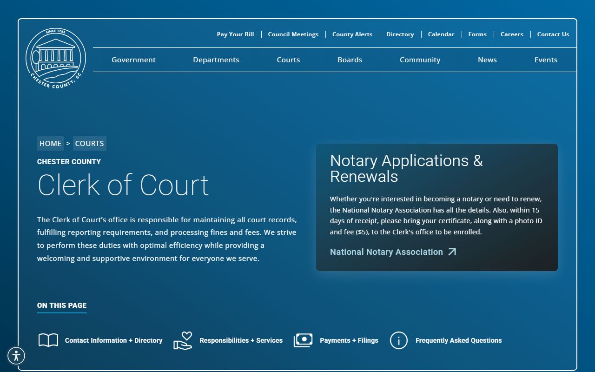
Task: Follow the Pay Your Bill link
Action: [235, 34]
